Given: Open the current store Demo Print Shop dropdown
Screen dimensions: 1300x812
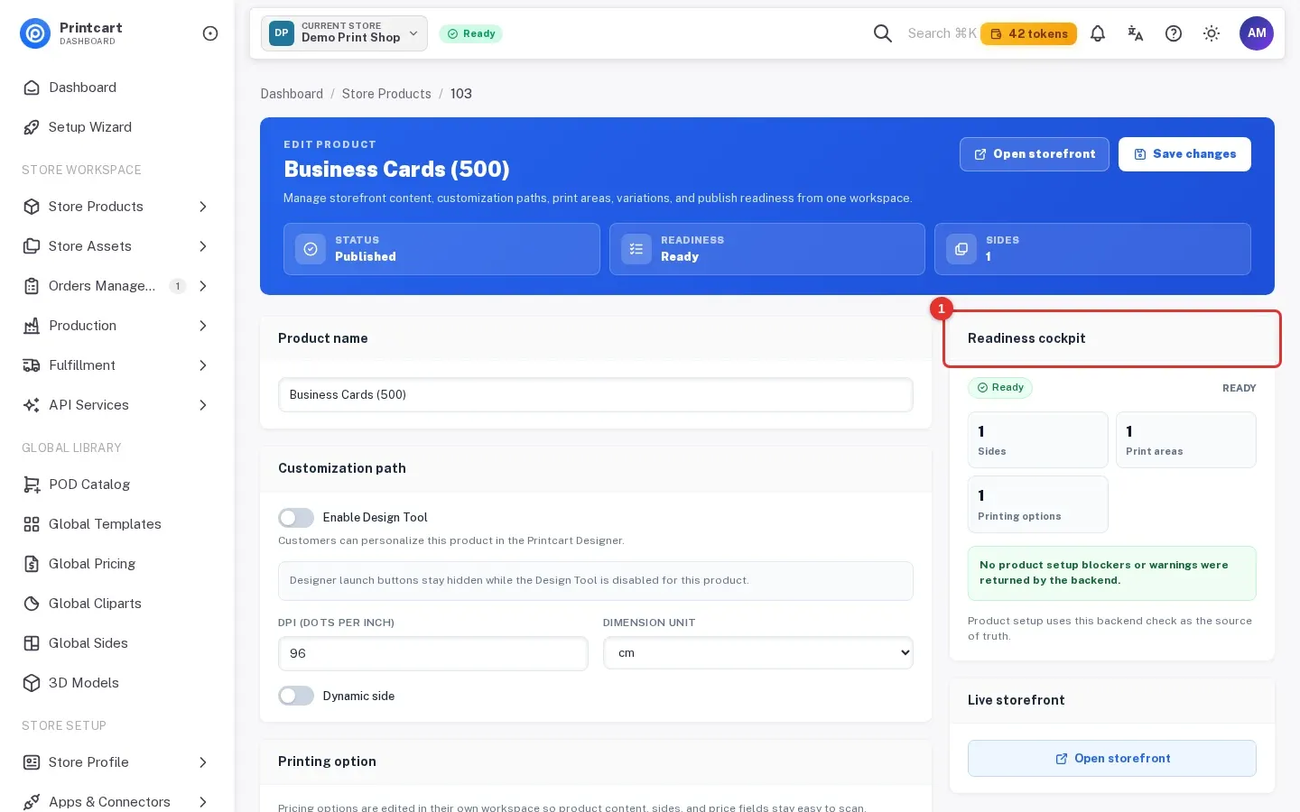Looking at the screenshot, I should click(x=344, y=33).
